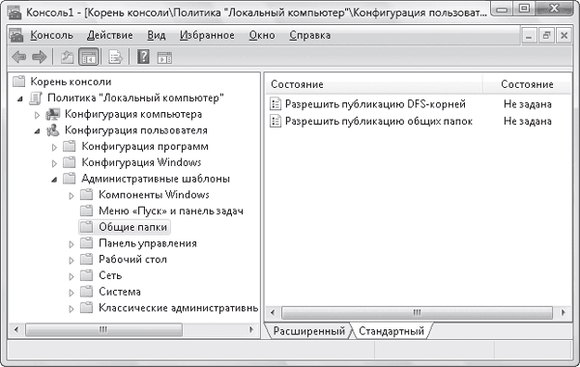Screen dimensions: 580x367
Task: Collapse the Политика "Локальный компьютер" node
Action: (x=20, y=99)
